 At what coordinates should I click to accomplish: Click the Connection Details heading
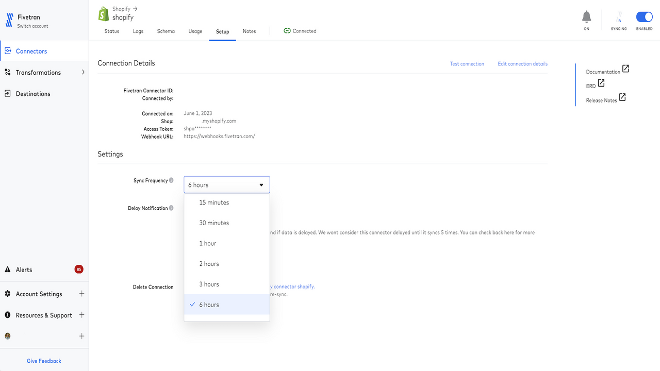[126, 63]
